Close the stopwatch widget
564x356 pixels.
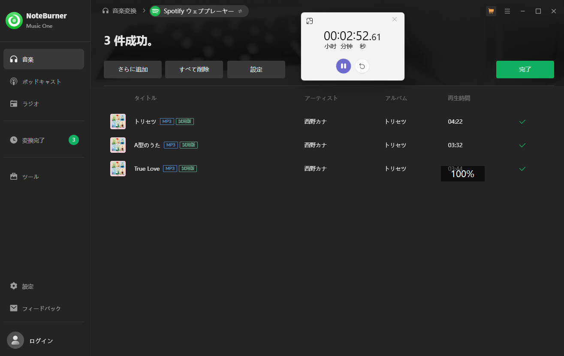(x=395, y=19)
